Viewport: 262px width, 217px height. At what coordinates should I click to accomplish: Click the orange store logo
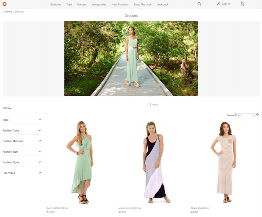point(4,4)
